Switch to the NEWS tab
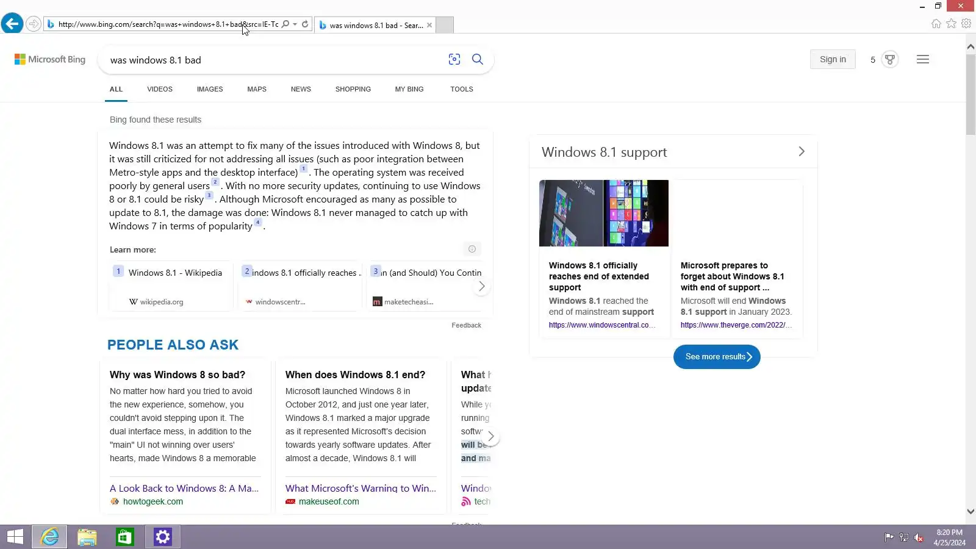Image resolution: width=976 pixels, height=549 pixels. (301, 89)
